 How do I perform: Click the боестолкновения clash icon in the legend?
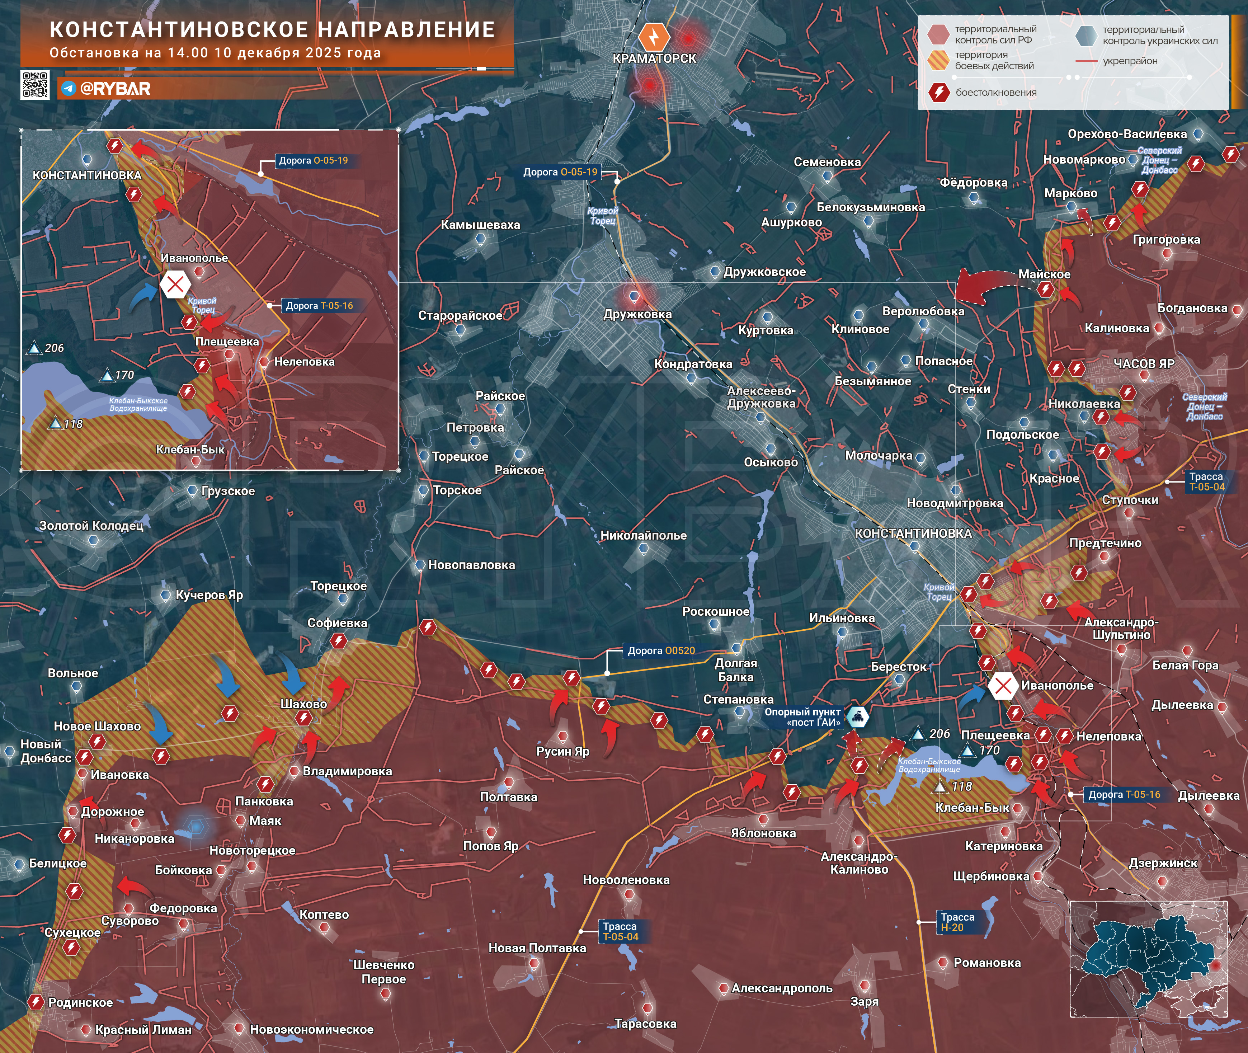click(939, 93)
